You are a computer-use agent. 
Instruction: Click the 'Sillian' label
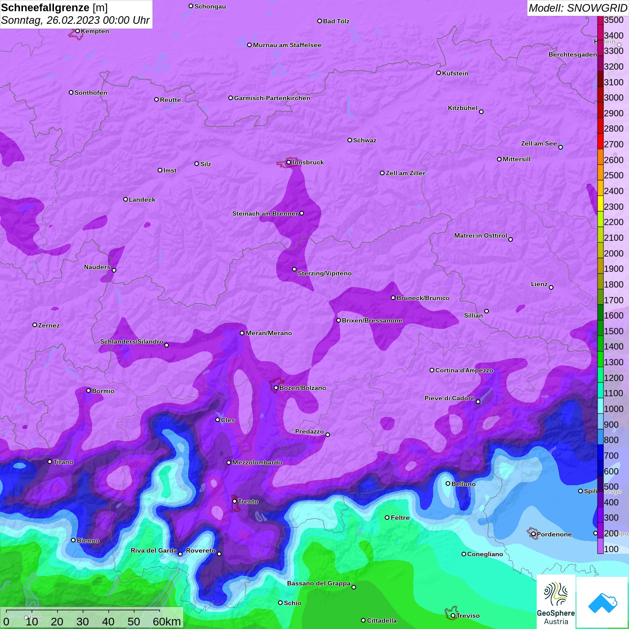(x=474, y=315)
